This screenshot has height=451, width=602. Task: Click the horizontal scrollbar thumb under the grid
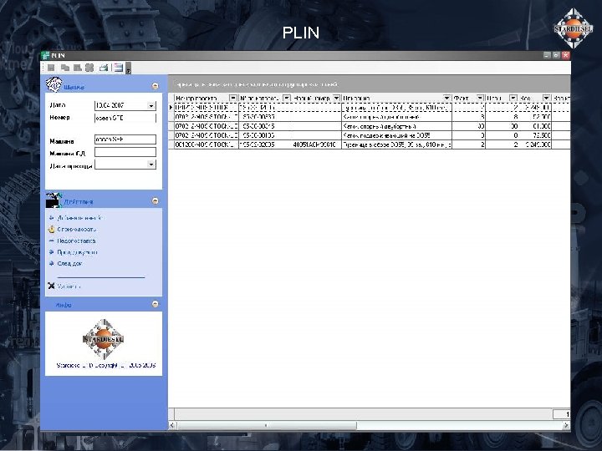[267, 425]
